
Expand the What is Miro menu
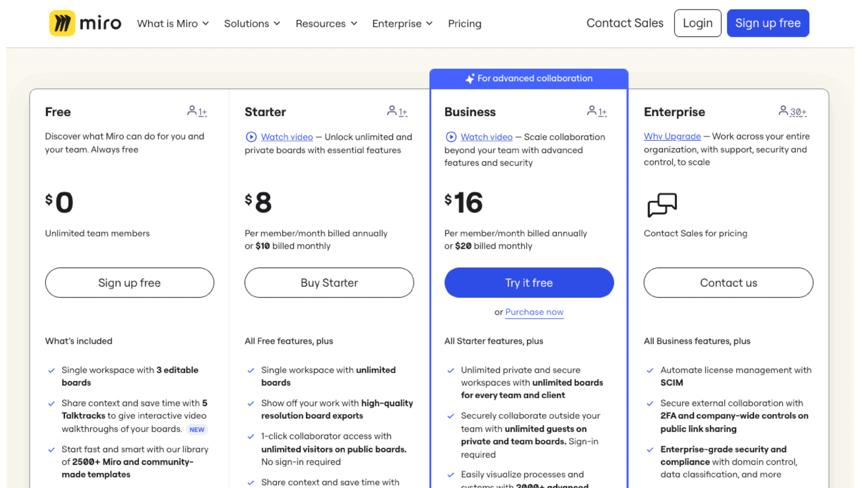173,24
